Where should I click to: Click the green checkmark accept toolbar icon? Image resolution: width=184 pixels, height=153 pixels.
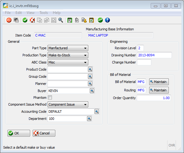(x=25, y=20)
